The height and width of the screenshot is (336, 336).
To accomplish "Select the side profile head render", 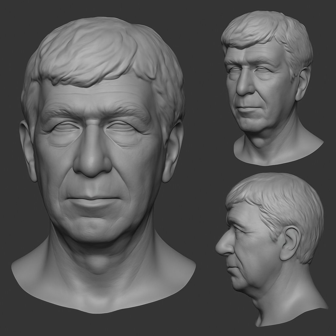I will tap(271, 250).
